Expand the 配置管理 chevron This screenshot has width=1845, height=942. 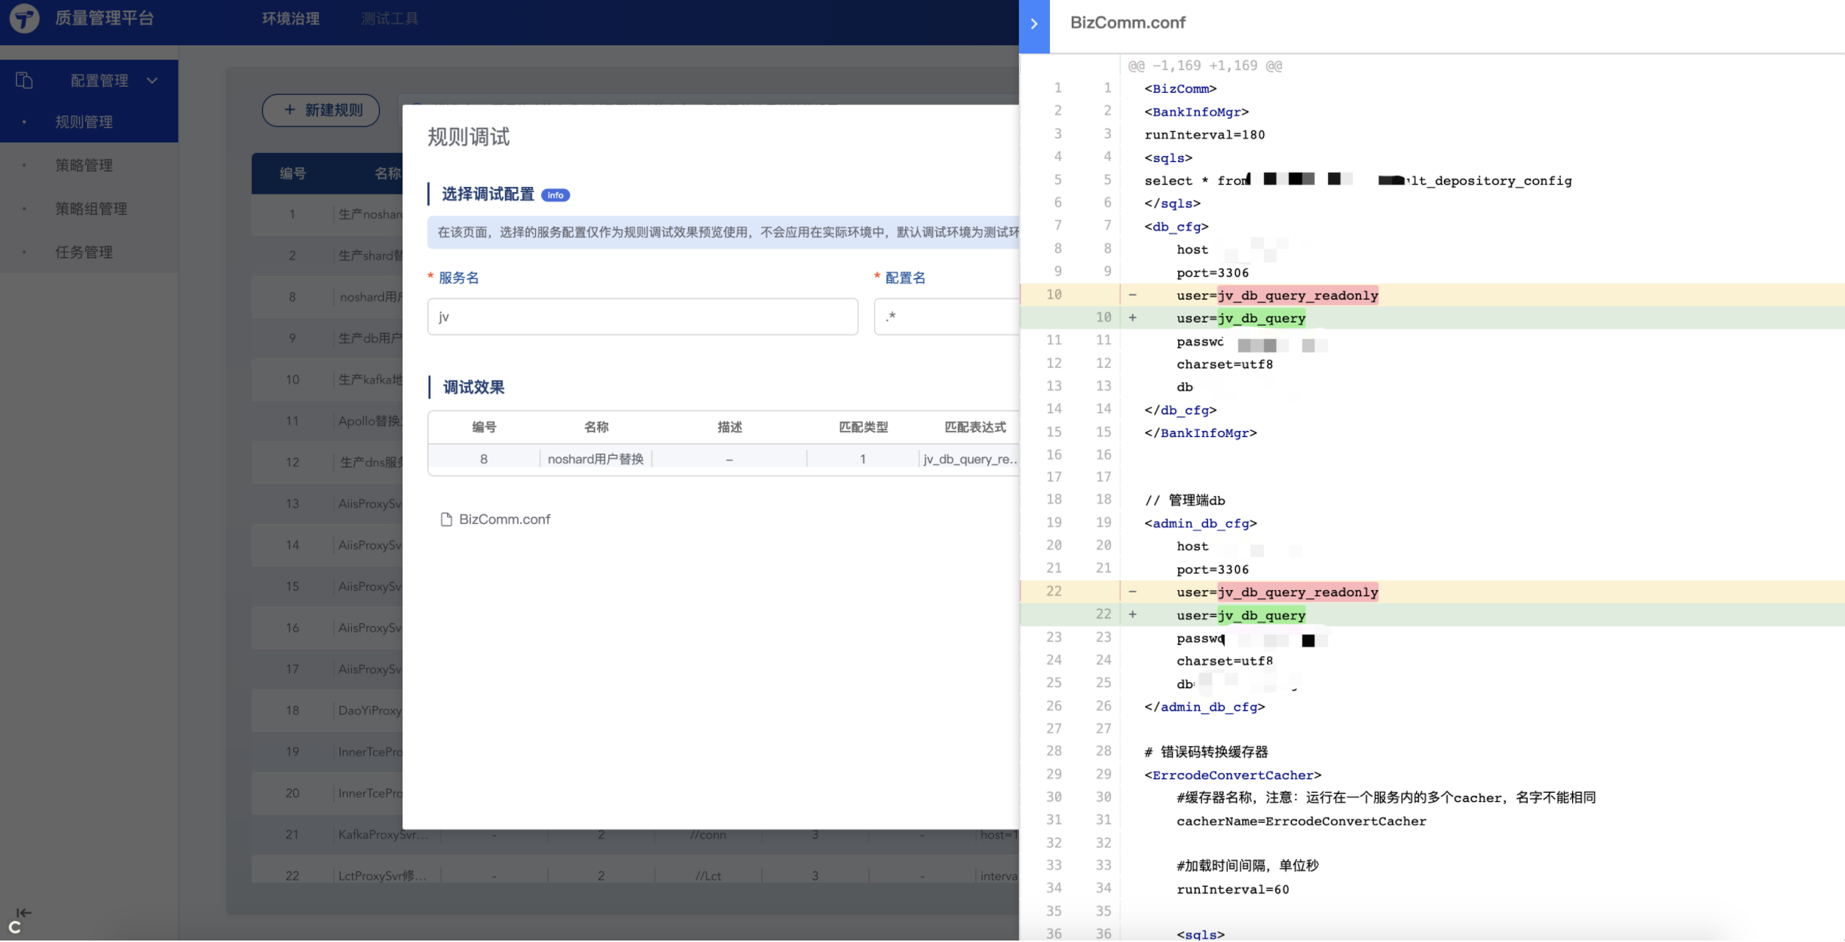pos(152,81)
